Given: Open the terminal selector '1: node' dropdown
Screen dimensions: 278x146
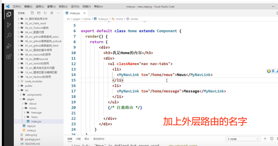Looking at the screenshot, I should pyautogui.click(x=243, y=139).
